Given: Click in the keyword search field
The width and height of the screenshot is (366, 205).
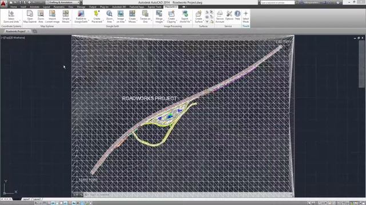Looking at the screenshot, I should click(x=277, y=2).
